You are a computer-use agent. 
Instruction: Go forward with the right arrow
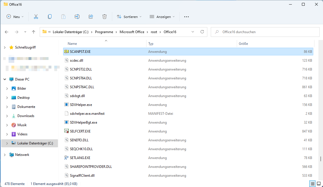click(x=17, y=32)
